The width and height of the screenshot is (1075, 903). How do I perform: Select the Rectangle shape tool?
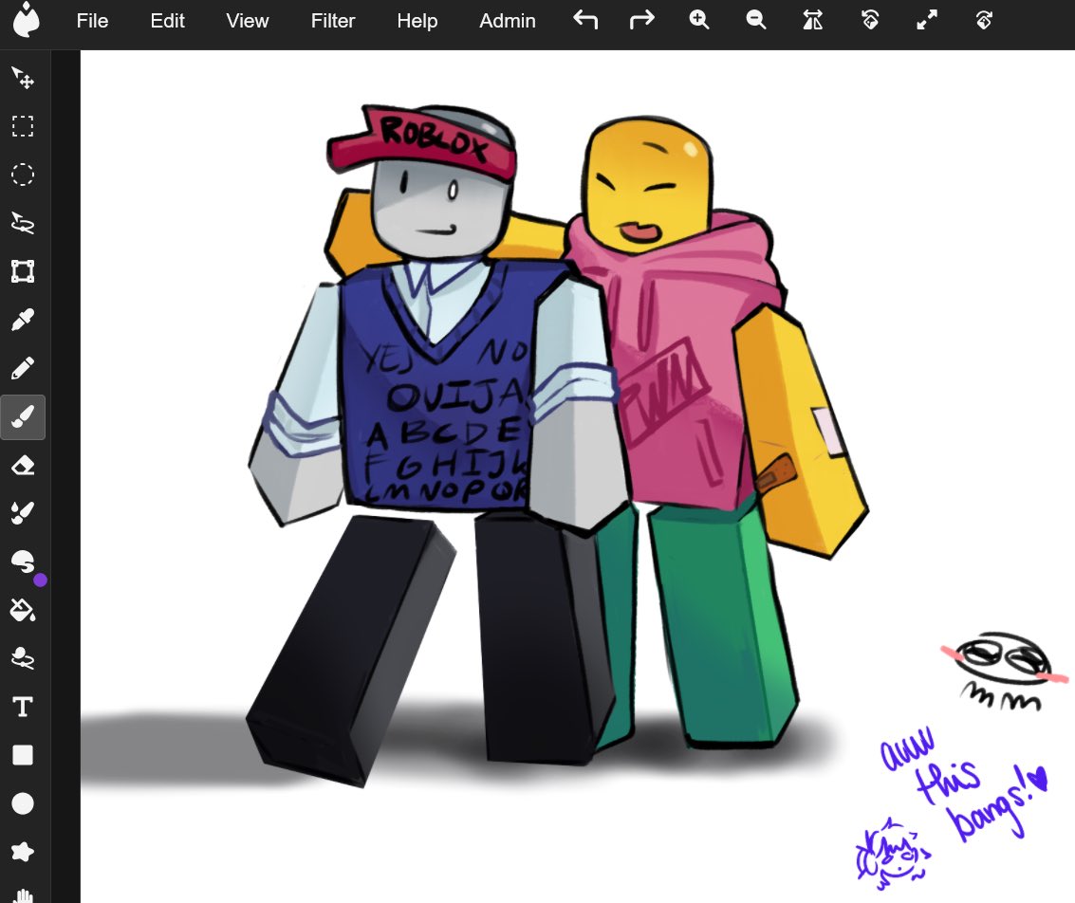[23, 755]
